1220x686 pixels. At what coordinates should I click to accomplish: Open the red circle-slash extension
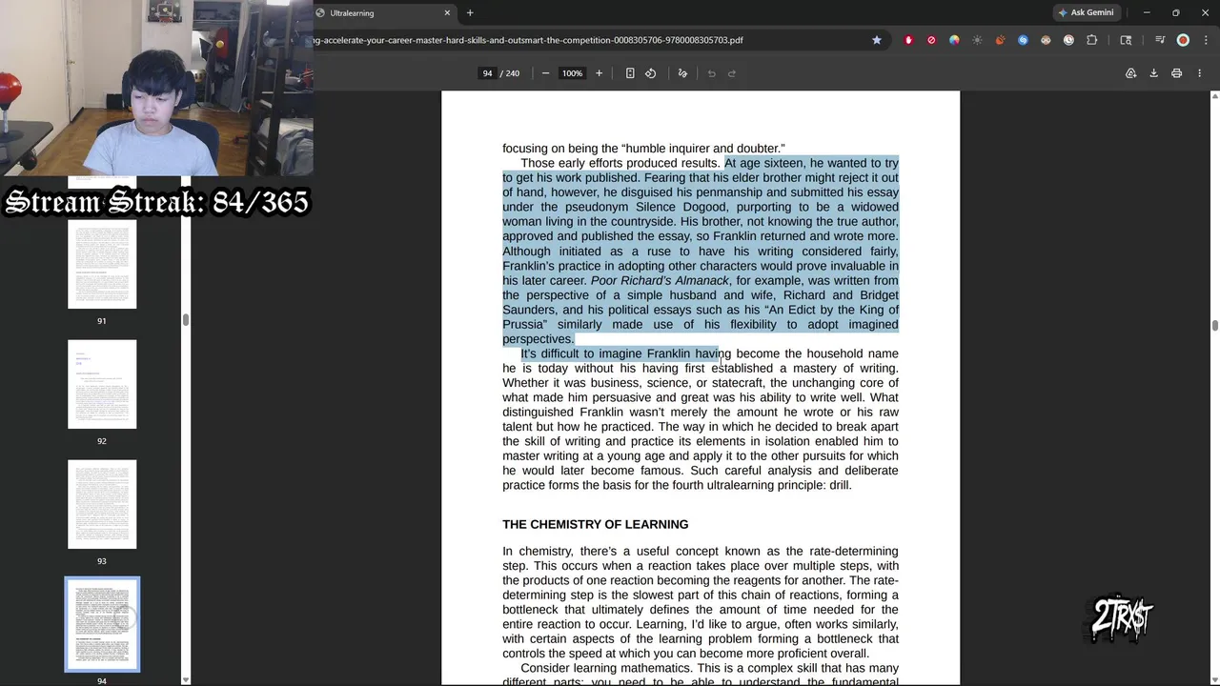click(x=931, y=40)
